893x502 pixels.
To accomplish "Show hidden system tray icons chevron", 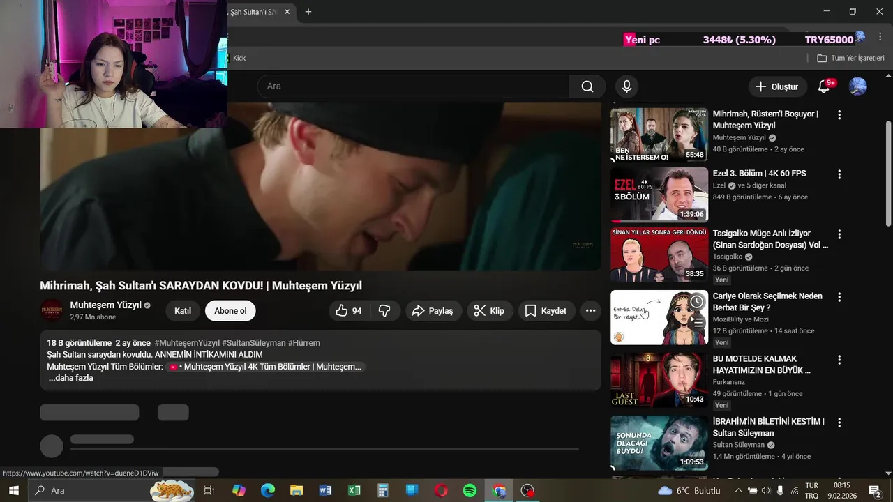I will tap(739, 490).
